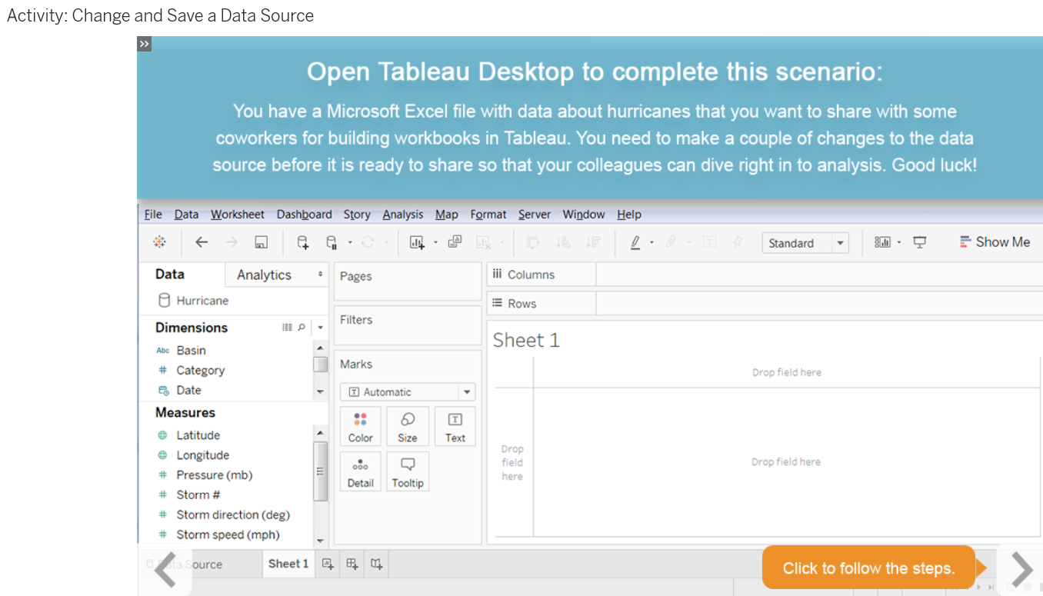Image resolution: width=1043 pixels, height=596 pixels.
Task: Open the Worksheet menu
Action: coord(237,215)
